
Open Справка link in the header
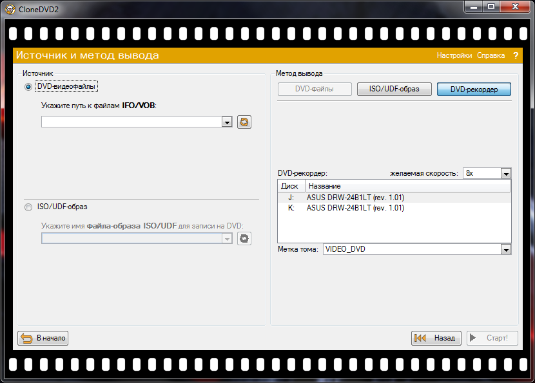(x=491, y=55)
